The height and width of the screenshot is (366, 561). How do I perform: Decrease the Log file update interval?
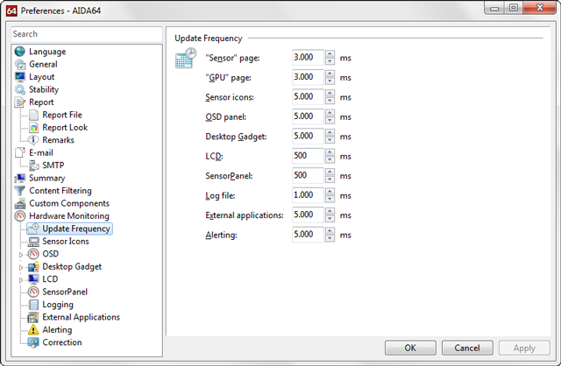click(x=330, y=199)
